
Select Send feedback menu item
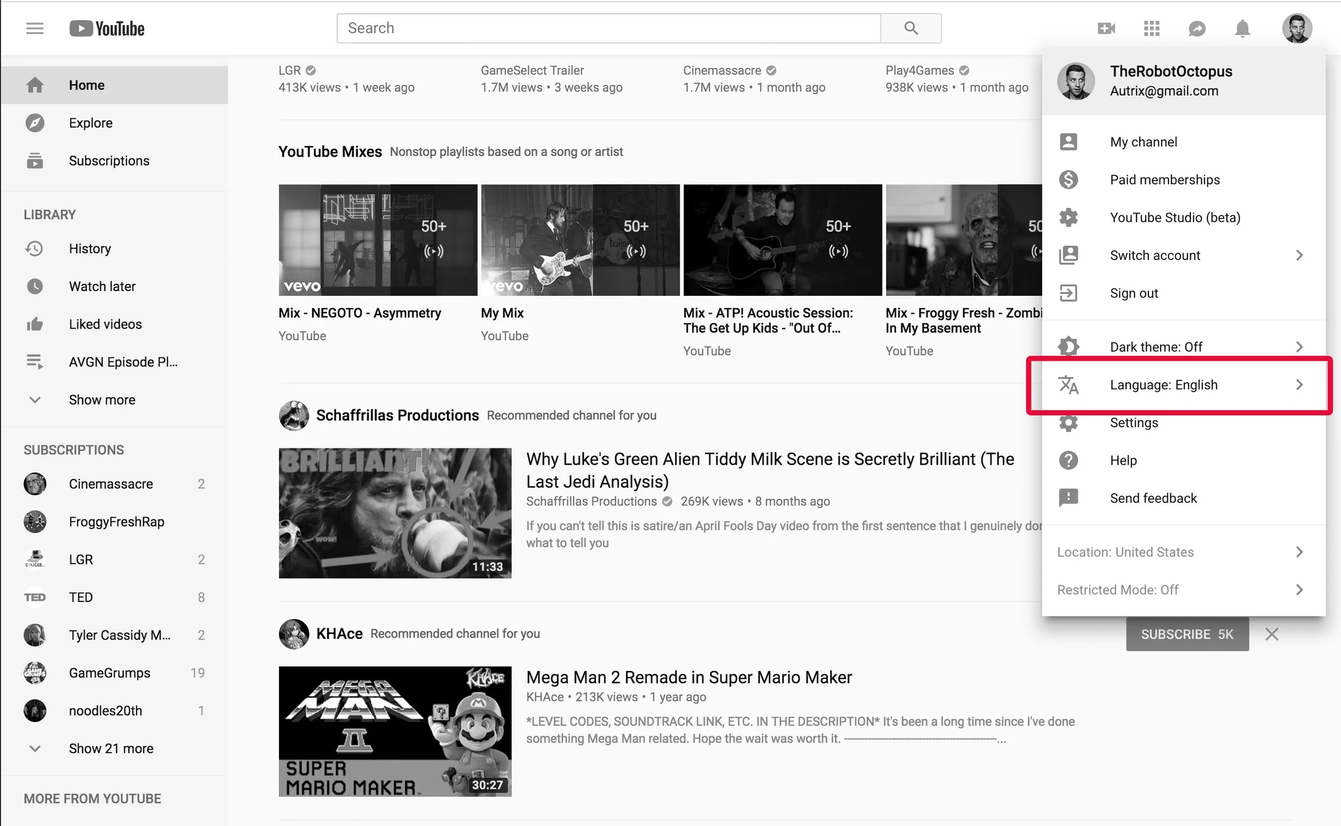point(1183,498)
